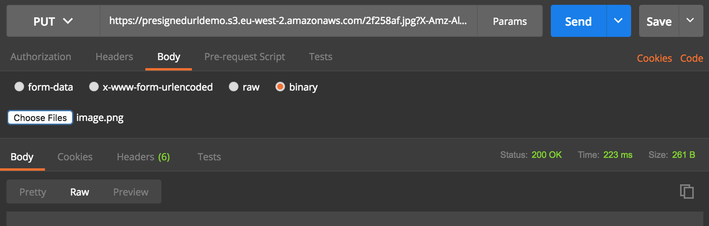This screenshot has height=226, width=709.
Task: Show response Headers (6) tab
Action: coord(143,157)
